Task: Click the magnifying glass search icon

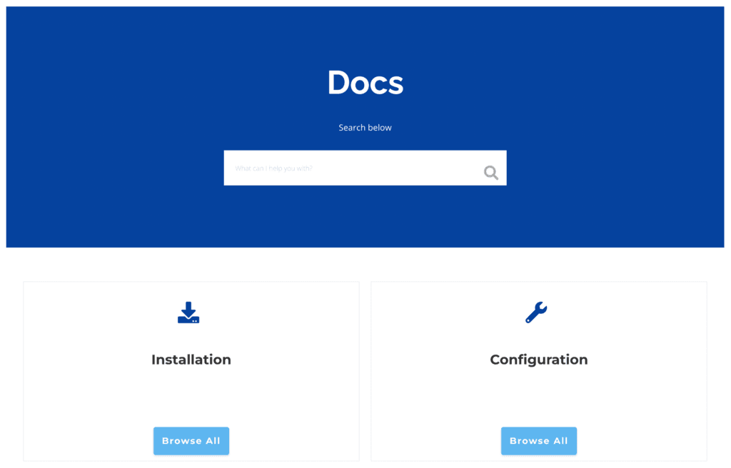Action: pyautogui.click(x=490, y=172)
